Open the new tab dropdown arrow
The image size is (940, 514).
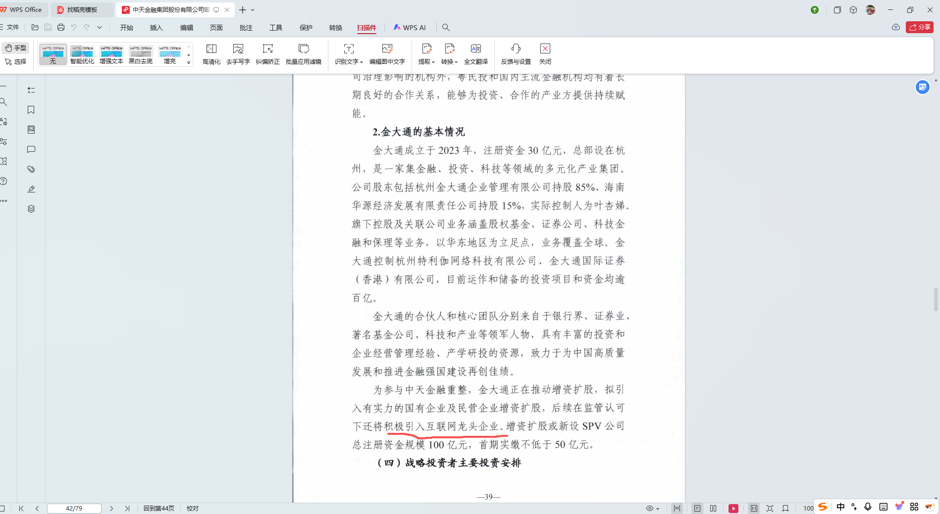[253, 10]
